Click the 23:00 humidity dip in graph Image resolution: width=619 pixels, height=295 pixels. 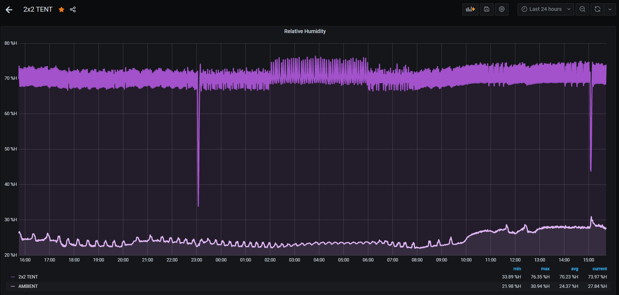[198, 151]
